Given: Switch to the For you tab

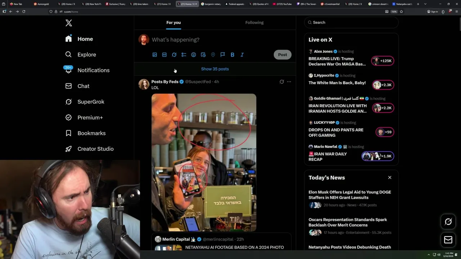Looking at the screenshot, I should pyautogui.click(x=174, y=23).
